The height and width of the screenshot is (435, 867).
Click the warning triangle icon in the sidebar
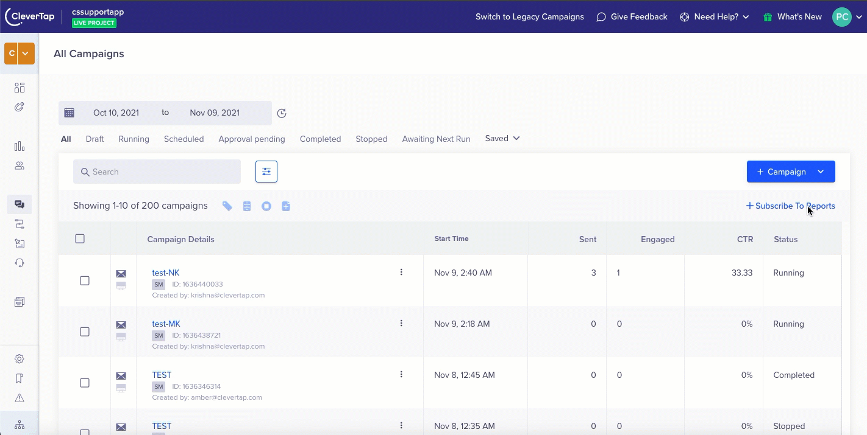[20, 398]
